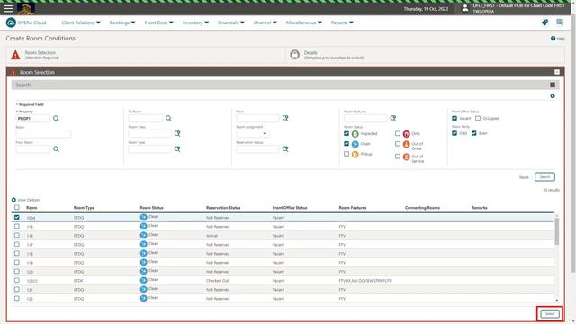Viewport: 576px width, 324px height.
Task: Open the Room Class lookup icon
Action: pyautogui.click(x=177, y=133)
